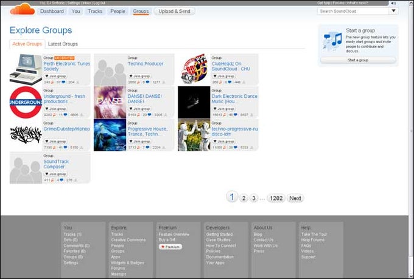Screen dimensions: 414x279
Task: Click the Start a group button
Action: pos(358,60)
